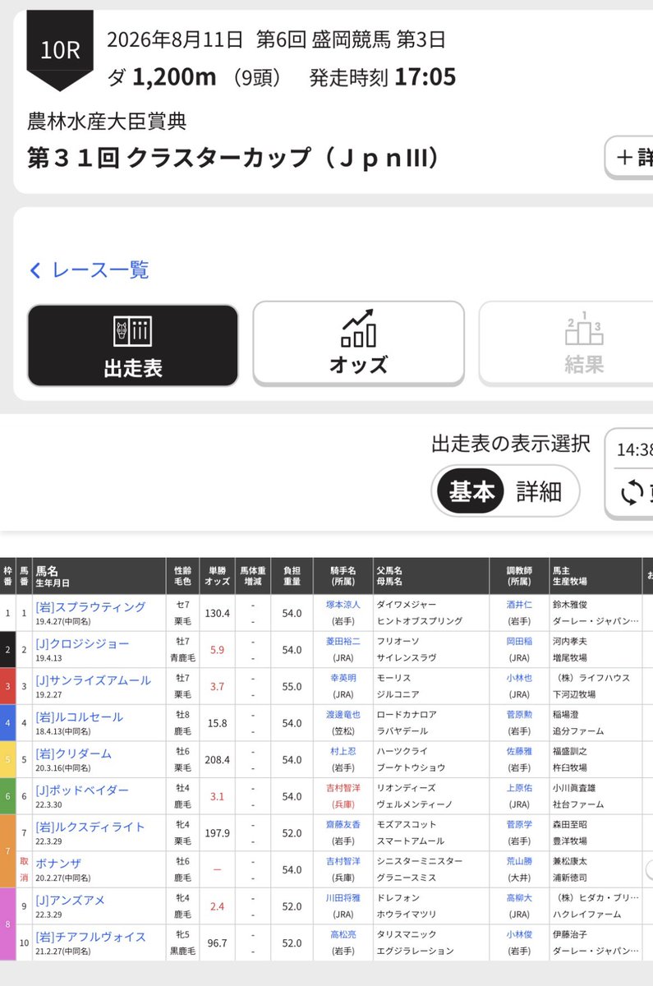Open jockey 吉村智洋 for ポッドベイダー
Screen dimensions: 653x986
(x=343, y=789)
